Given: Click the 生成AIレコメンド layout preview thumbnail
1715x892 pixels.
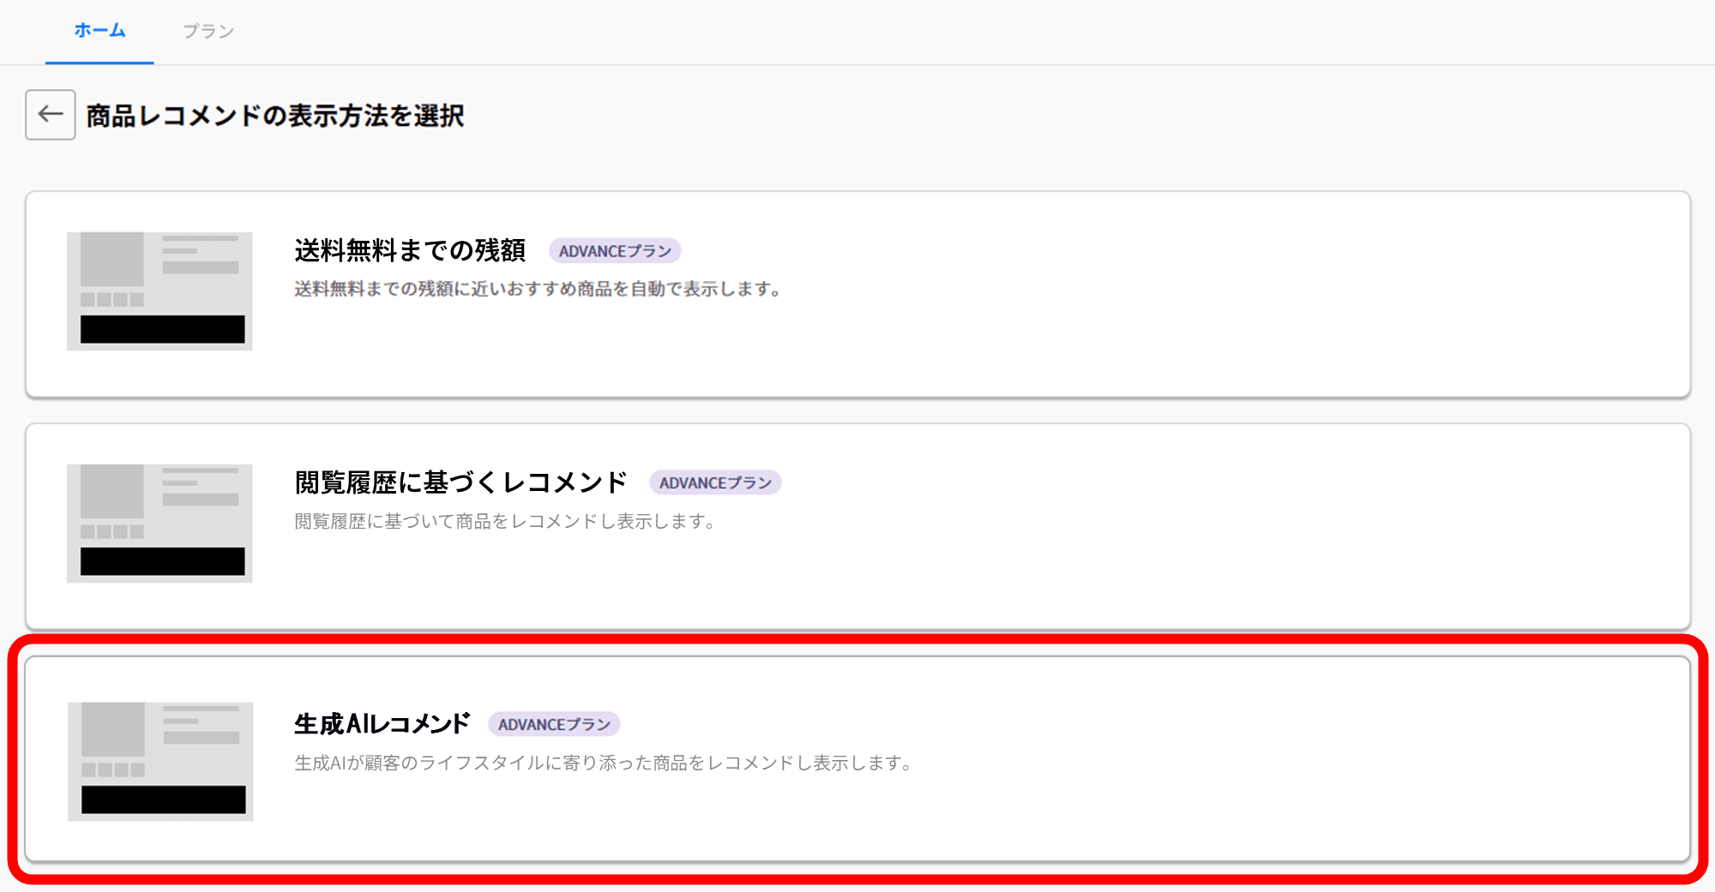Looking at the screenshot, I should click(x=160, y=761).
